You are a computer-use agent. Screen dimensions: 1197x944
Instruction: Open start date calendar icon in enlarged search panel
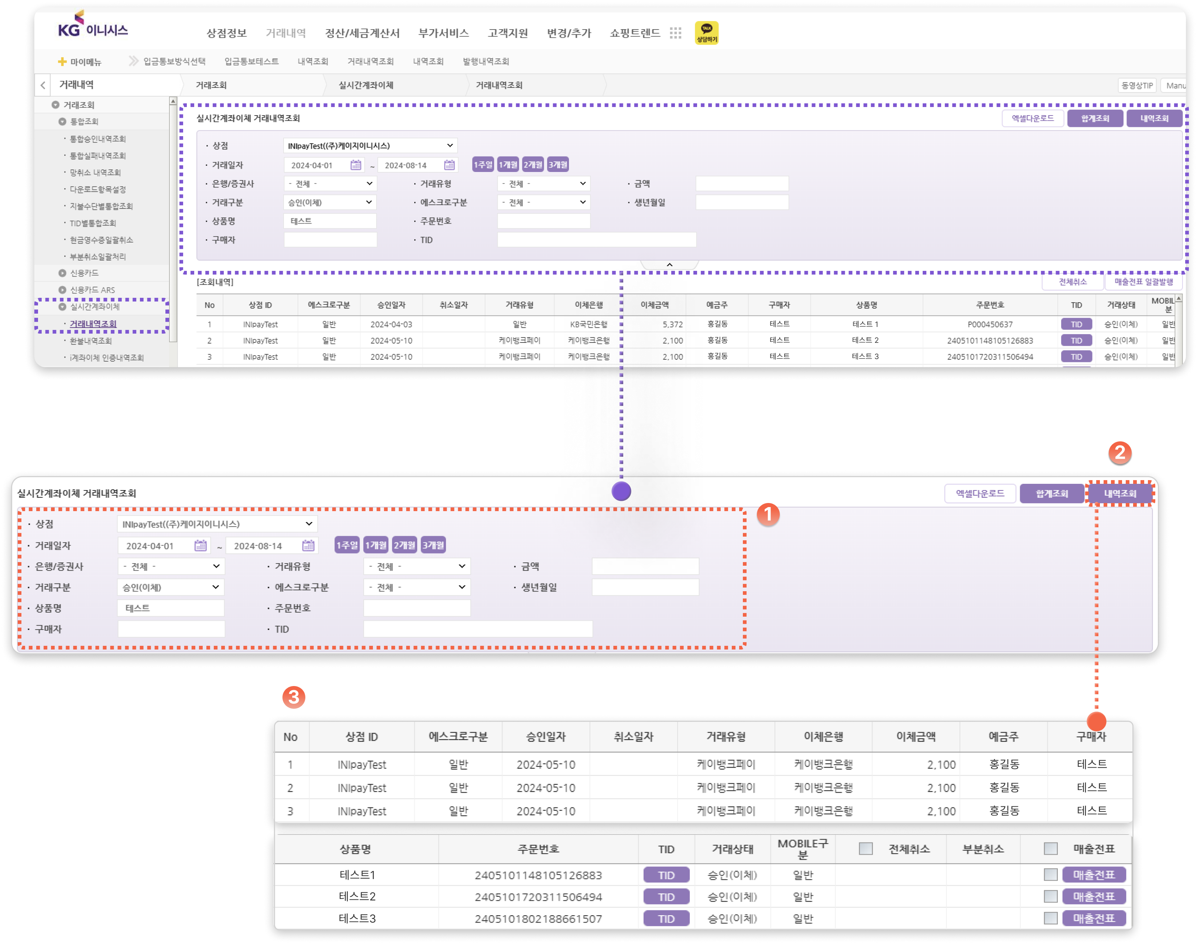pyautogui.click(x=201, y=545)
